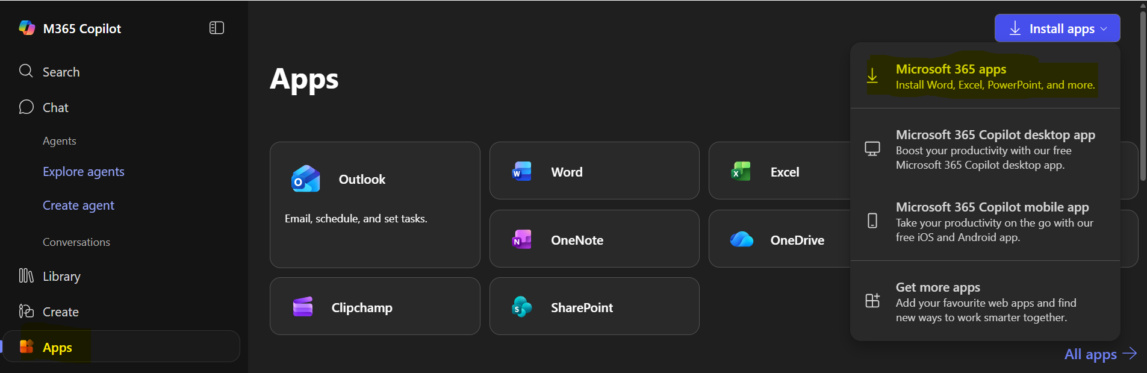1147x373 pixels.
Task: Click the 'Email, schedule, and set tasks.' text
Action: [356, 219]
